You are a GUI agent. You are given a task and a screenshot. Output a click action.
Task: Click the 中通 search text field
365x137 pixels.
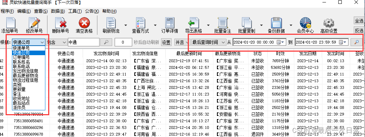[x=84, y=42]
